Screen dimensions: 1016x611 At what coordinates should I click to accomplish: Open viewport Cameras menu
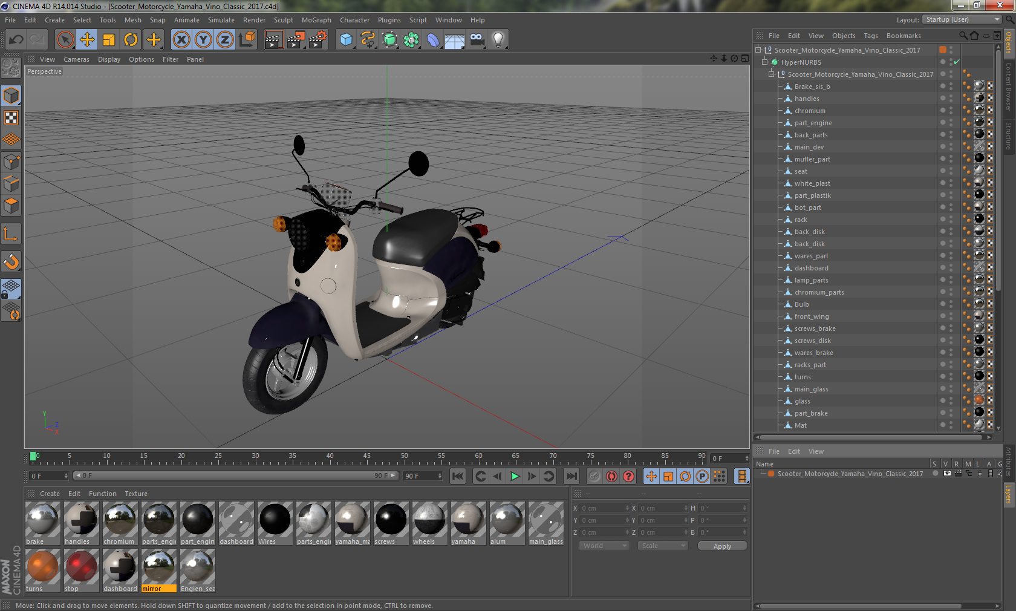[x=76, y=59]
